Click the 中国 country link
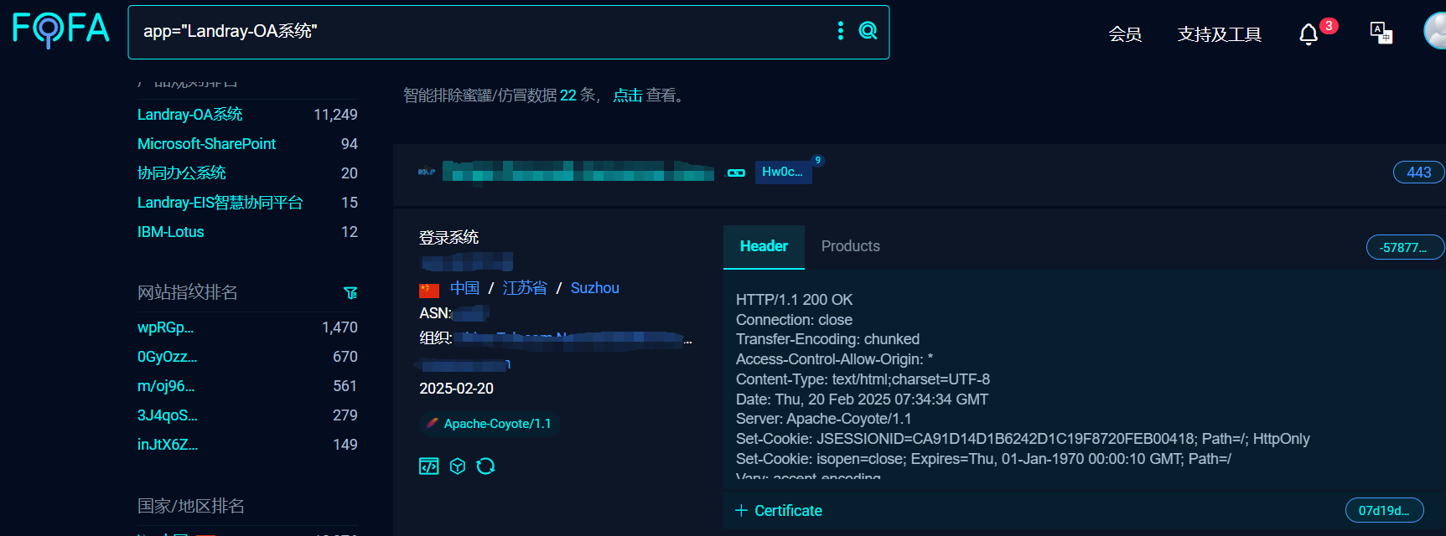Image resolution: width=1446 pixels, height=536 pixels. click(x=465, y=288)
